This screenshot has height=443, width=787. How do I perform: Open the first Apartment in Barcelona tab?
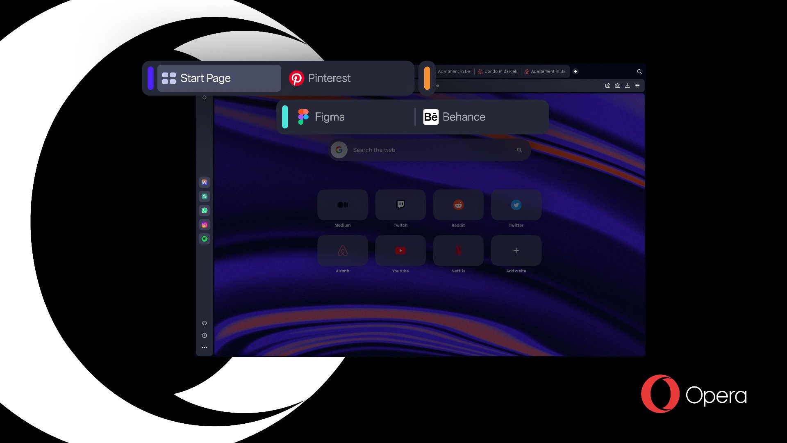click(453, 71)
